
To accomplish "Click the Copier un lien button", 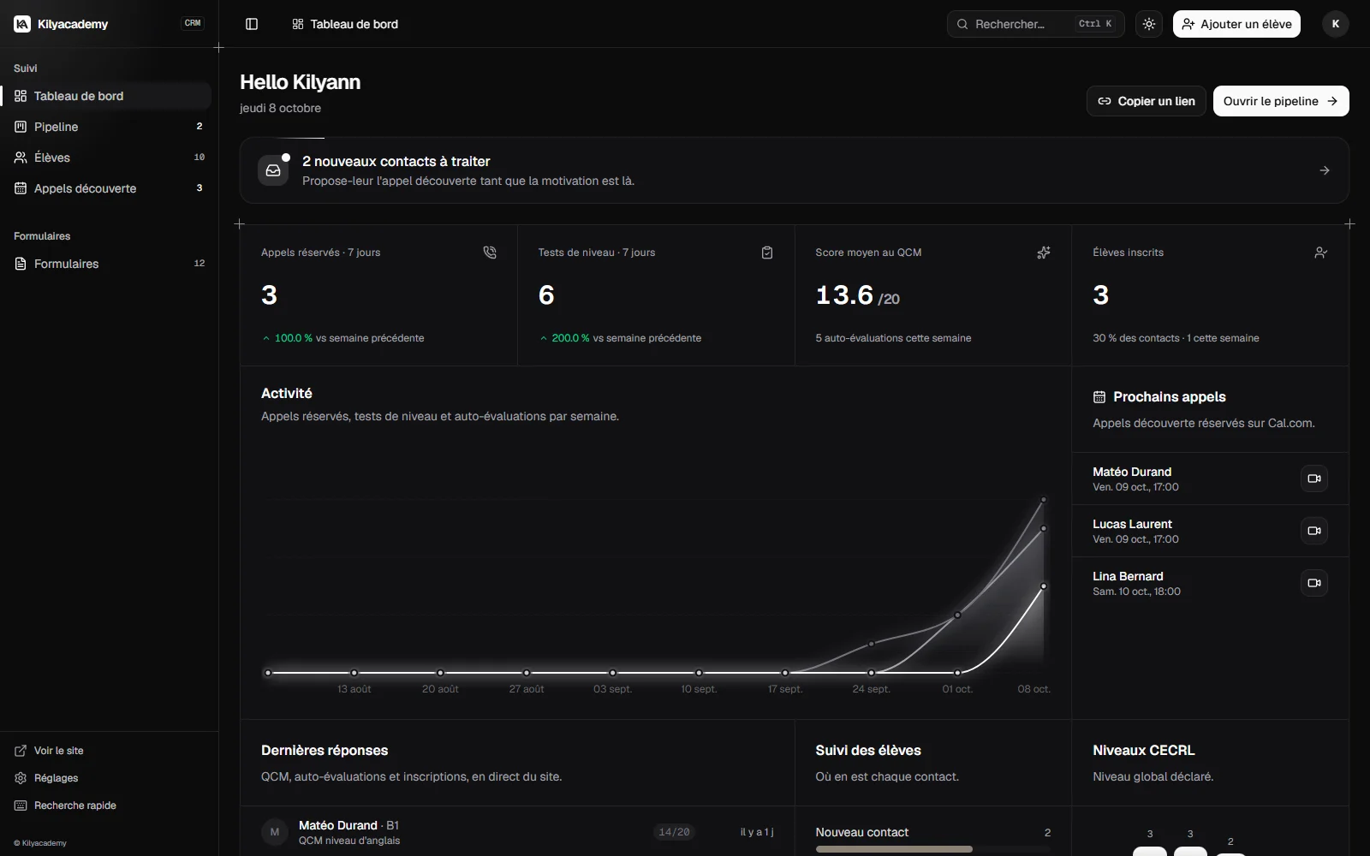I will point(1147,101).
